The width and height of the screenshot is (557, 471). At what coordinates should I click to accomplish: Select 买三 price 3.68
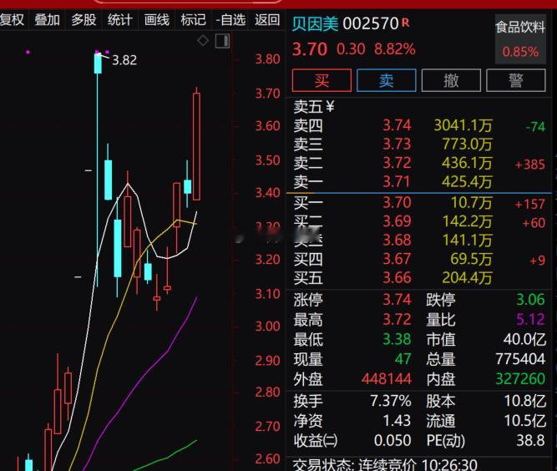[397, 241]
